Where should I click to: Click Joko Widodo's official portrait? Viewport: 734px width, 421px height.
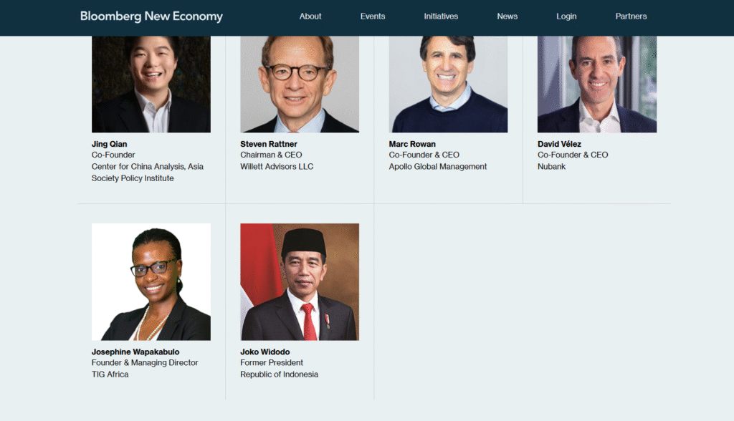point(300,281)
